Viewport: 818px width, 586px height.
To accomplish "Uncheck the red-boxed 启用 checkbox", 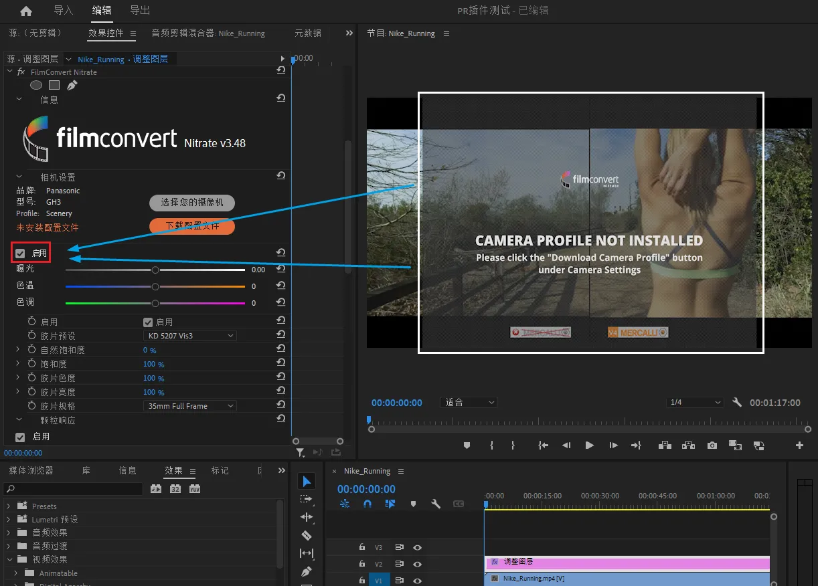I will 21,254.
